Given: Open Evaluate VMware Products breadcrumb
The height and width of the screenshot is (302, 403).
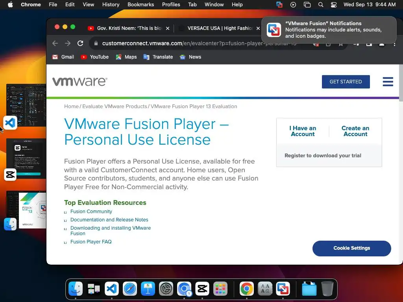Looking at the screenshot, I should 115,106.
